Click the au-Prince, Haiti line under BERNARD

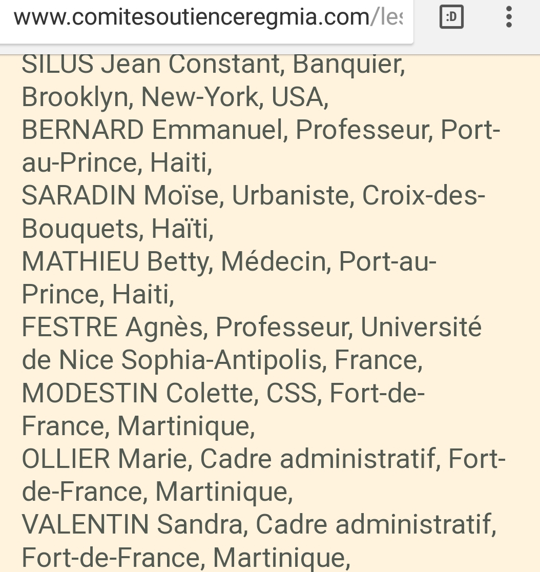(117, 162)
